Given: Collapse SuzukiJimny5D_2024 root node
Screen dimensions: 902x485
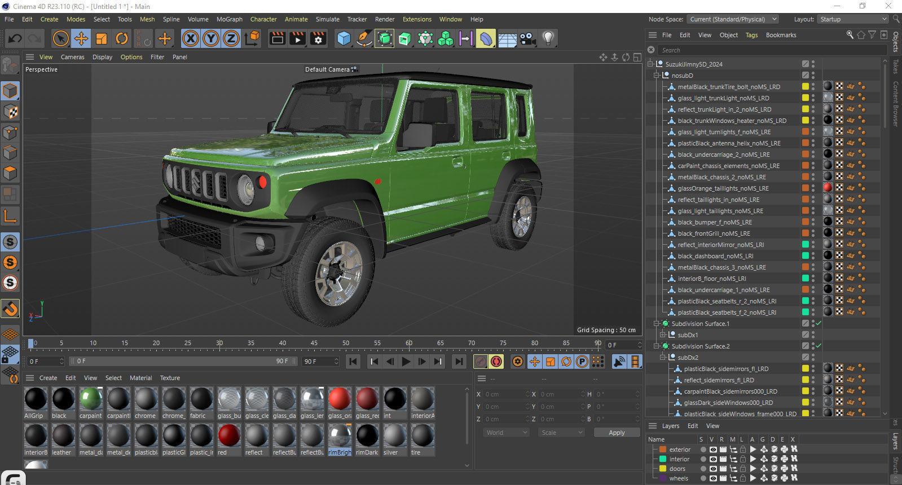Looking at the screenshot, I should coord(650,64).
